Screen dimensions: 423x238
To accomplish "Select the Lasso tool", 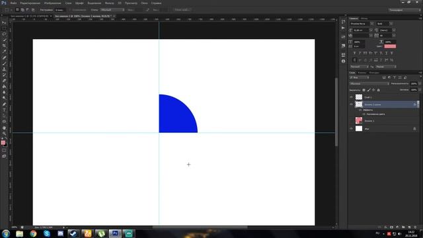I will (x=4, y=34).
